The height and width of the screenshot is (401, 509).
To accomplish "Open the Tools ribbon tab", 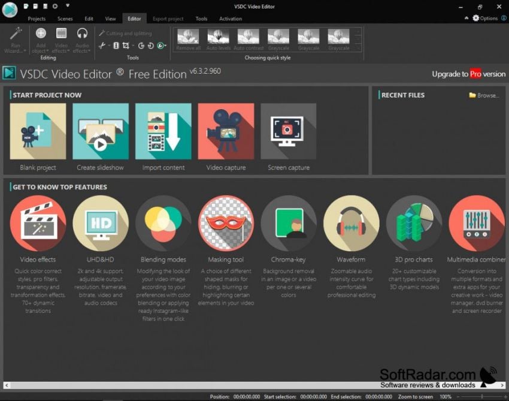I will coord(201,19).
